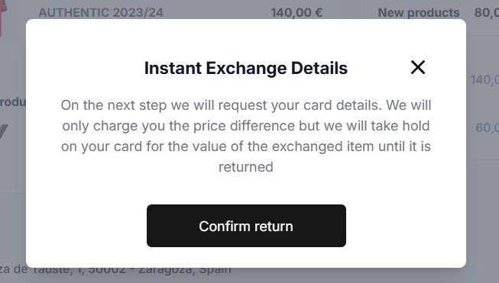Click the 'On the next step' sentence line

(x=246, y=105)
